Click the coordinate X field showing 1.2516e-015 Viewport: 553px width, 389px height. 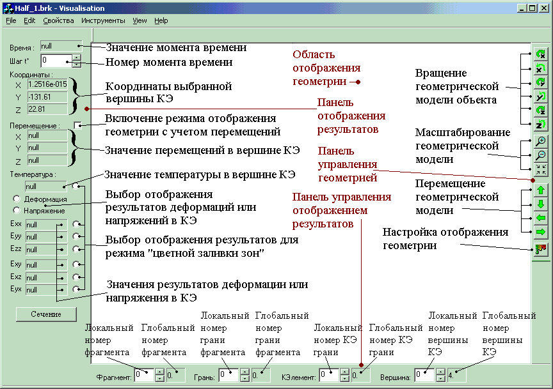point(47,84)
